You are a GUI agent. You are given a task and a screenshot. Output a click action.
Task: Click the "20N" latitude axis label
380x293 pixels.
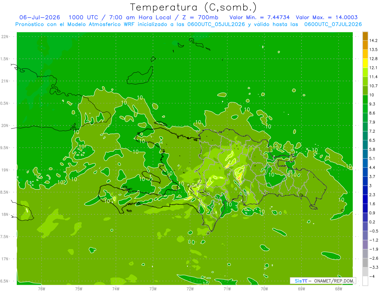click(5, 125)
